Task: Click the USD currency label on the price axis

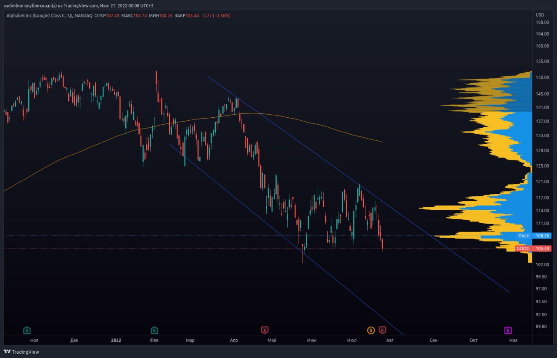Action: coord(540,15)
